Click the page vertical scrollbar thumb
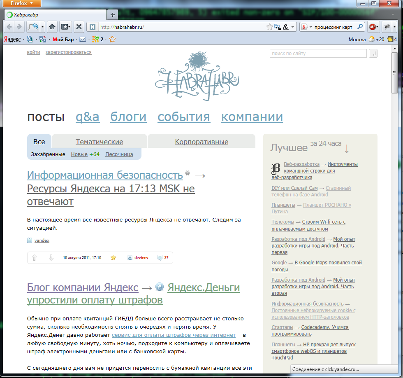The width and height of the screenshot is (403, 378). pos(394,73)
